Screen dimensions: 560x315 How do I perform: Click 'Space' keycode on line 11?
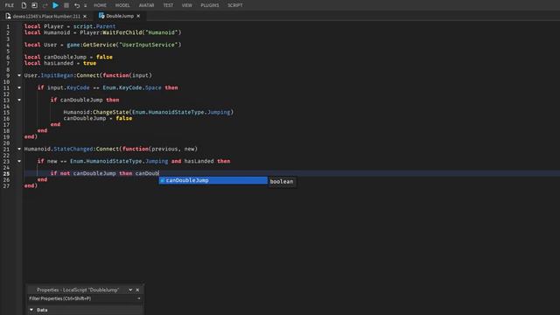[153, 87]
